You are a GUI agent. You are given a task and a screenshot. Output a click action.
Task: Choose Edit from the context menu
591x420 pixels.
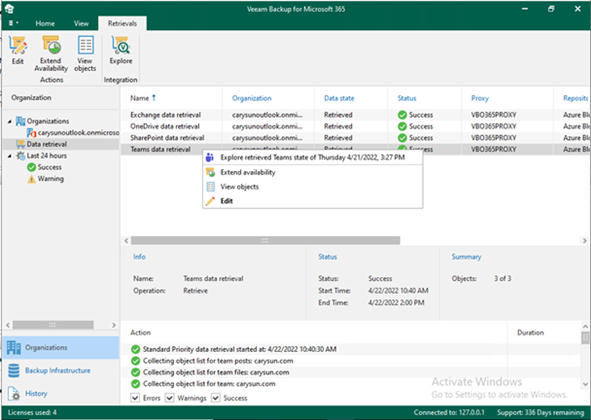click(312, 201)
